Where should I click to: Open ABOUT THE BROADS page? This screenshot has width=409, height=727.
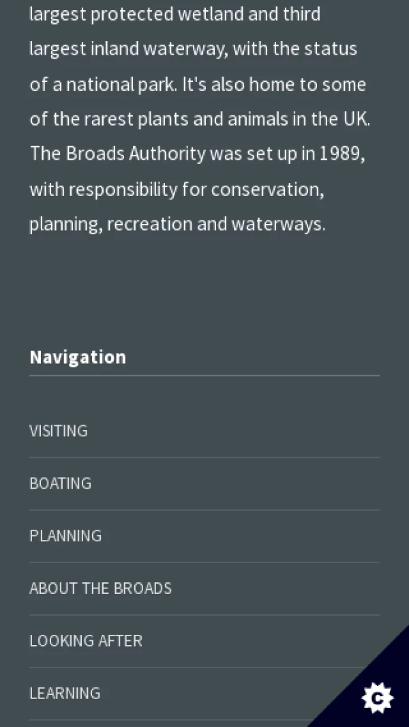coord(100,588)
